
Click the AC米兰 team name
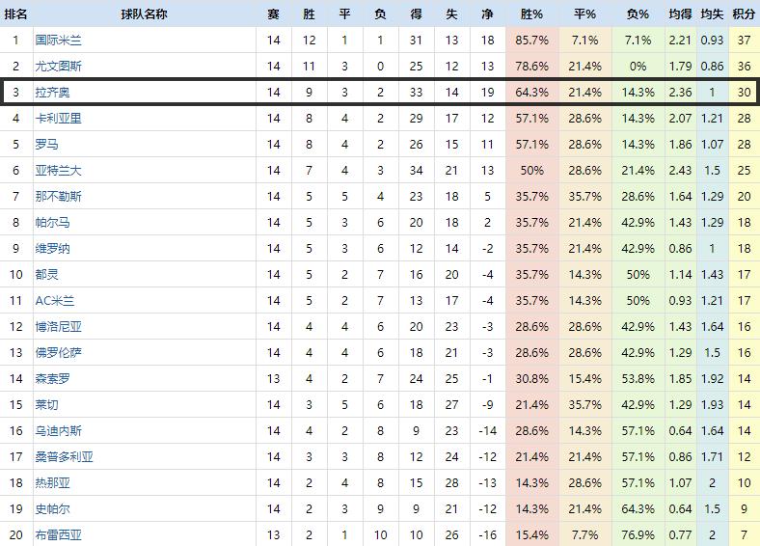click(x=56, y=301)
